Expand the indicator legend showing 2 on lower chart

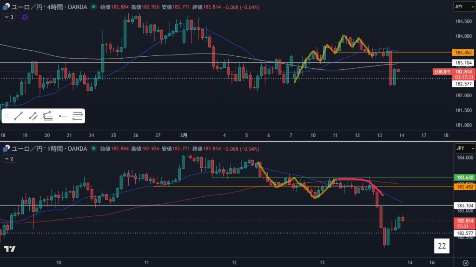9,159
